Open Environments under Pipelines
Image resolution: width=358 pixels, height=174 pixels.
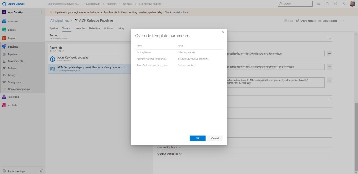point(15,61)
